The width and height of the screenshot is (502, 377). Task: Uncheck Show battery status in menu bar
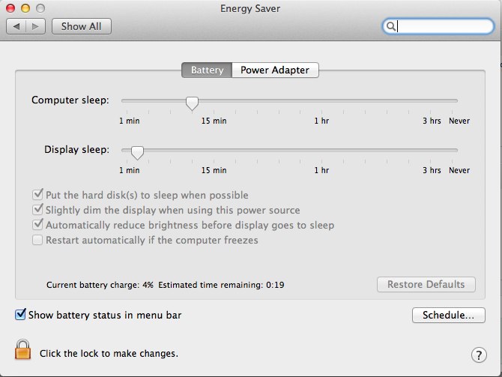[20, 314]
